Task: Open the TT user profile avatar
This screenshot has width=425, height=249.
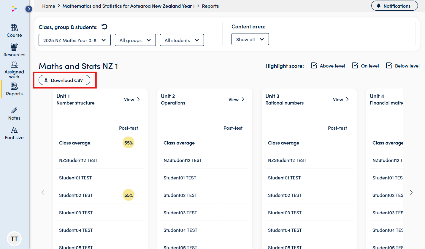Action: (x=14, y=239)
